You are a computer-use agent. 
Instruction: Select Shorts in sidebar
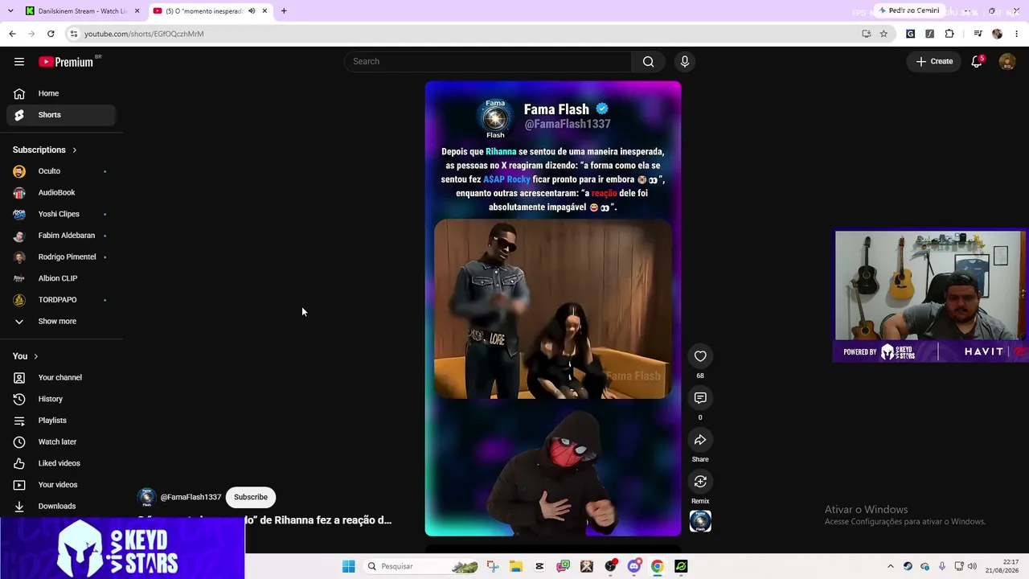click(x=61, y=115)
